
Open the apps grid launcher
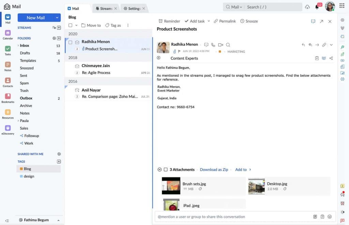342,6
